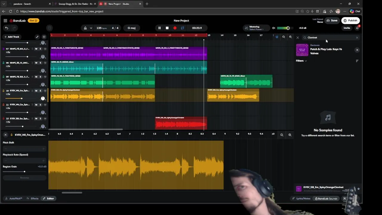Open the BandLab hamburger menu

tap(5, 21)
